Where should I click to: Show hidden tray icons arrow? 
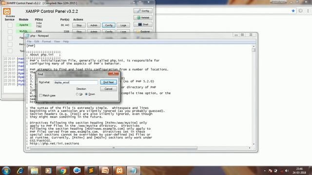265,171
